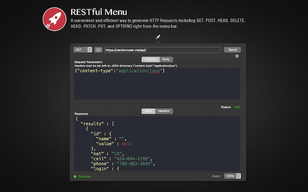Switch request parameters to Body tab
The height and width of the screenshot is (192, 308).
[x=166, y=60]
